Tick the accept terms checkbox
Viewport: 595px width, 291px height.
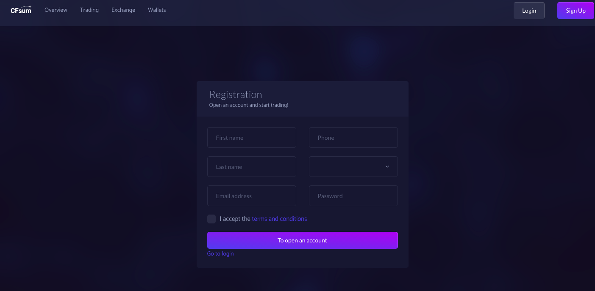point(211,219)
